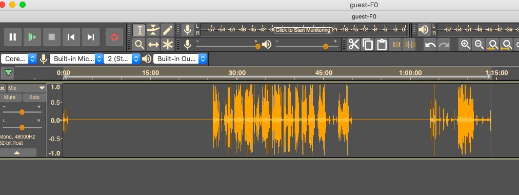Skip to end of track
The image size is (519, 195).
(x=91, y=37)
